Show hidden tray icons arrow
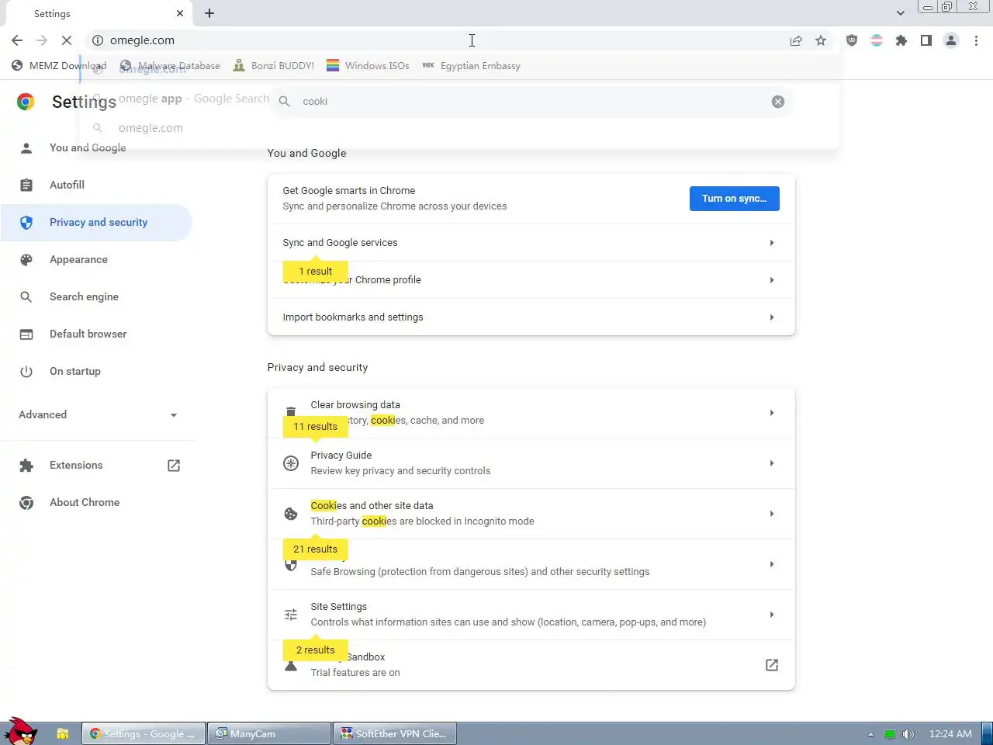 tap(870, 734)
